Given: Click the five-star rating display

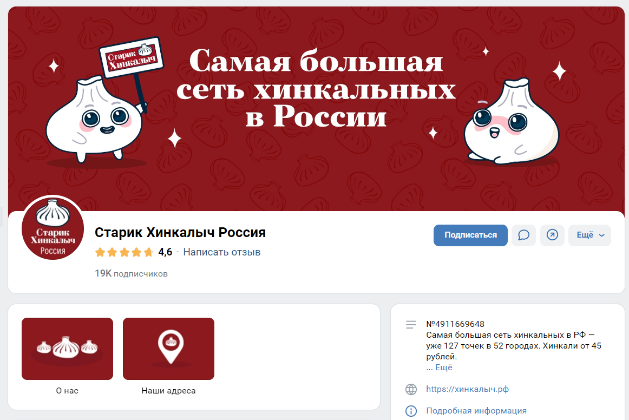Looking at the screenshot, I should click(124, 252).
